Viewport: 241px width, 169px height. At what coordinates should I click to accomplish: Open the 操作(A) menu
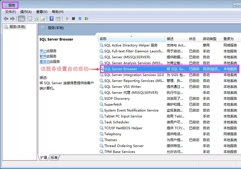(26, 12)
